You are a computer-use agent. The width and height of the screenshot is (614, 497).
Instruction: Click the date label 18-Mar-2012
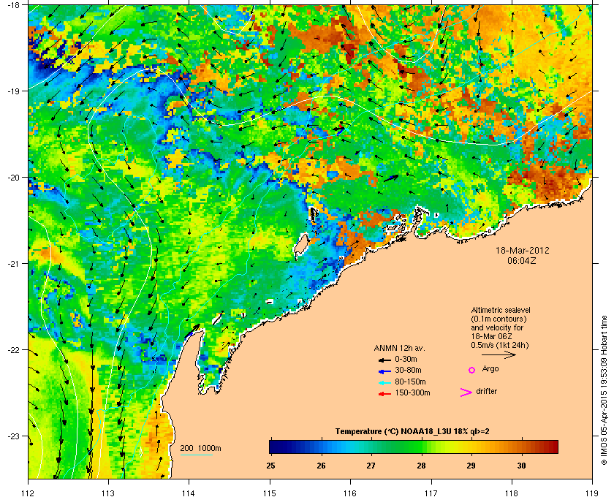click(x=523, y=250)
